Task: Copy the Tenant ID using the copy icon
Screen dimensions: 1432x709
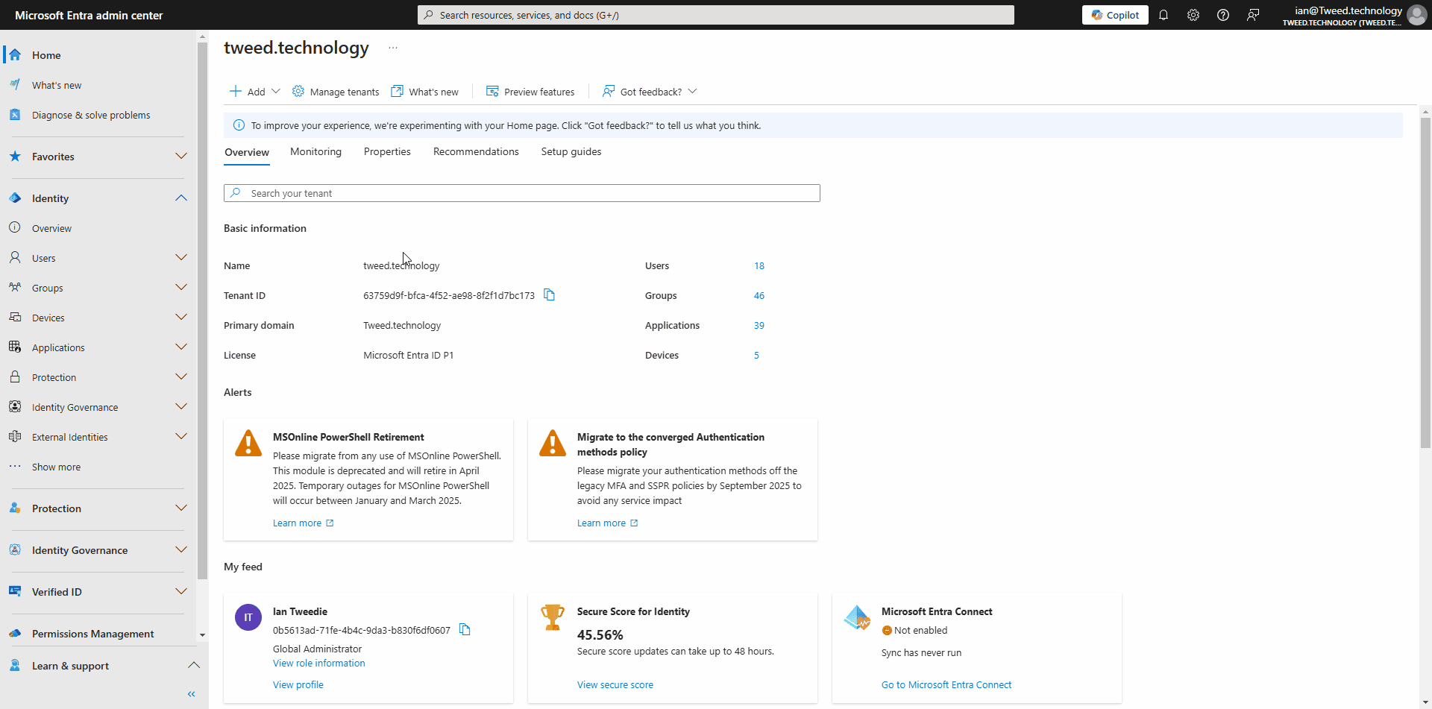Action: [x=550, y=295]
